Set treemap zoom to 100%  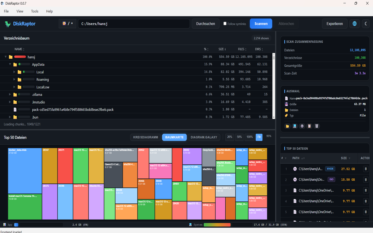[x=250, y=137]
